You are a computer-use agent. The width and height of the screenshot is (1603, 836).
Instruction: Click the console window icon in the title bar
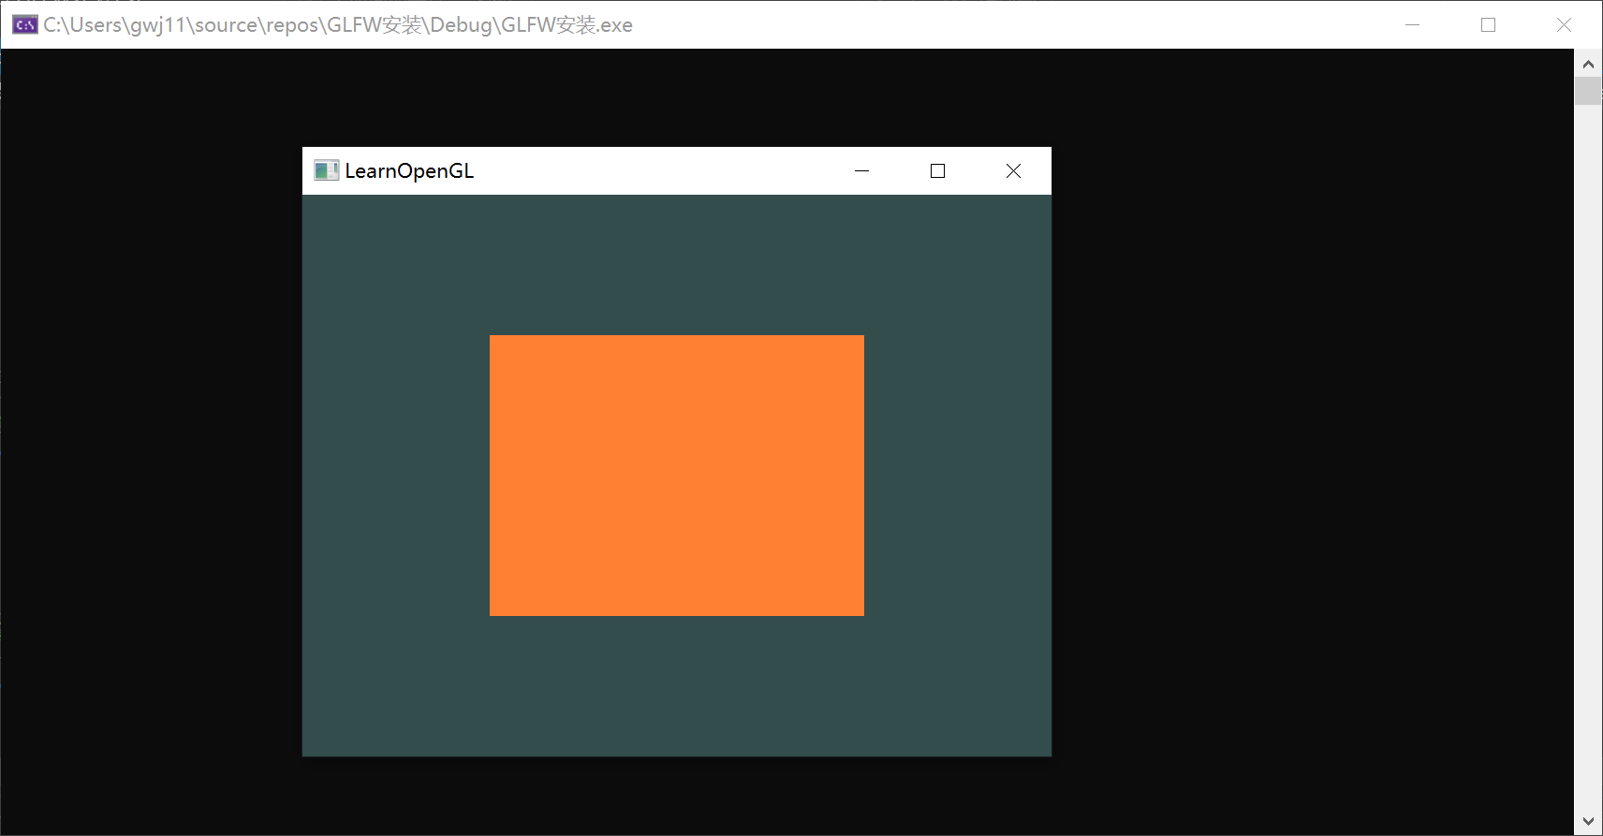(x=25, y=25)
